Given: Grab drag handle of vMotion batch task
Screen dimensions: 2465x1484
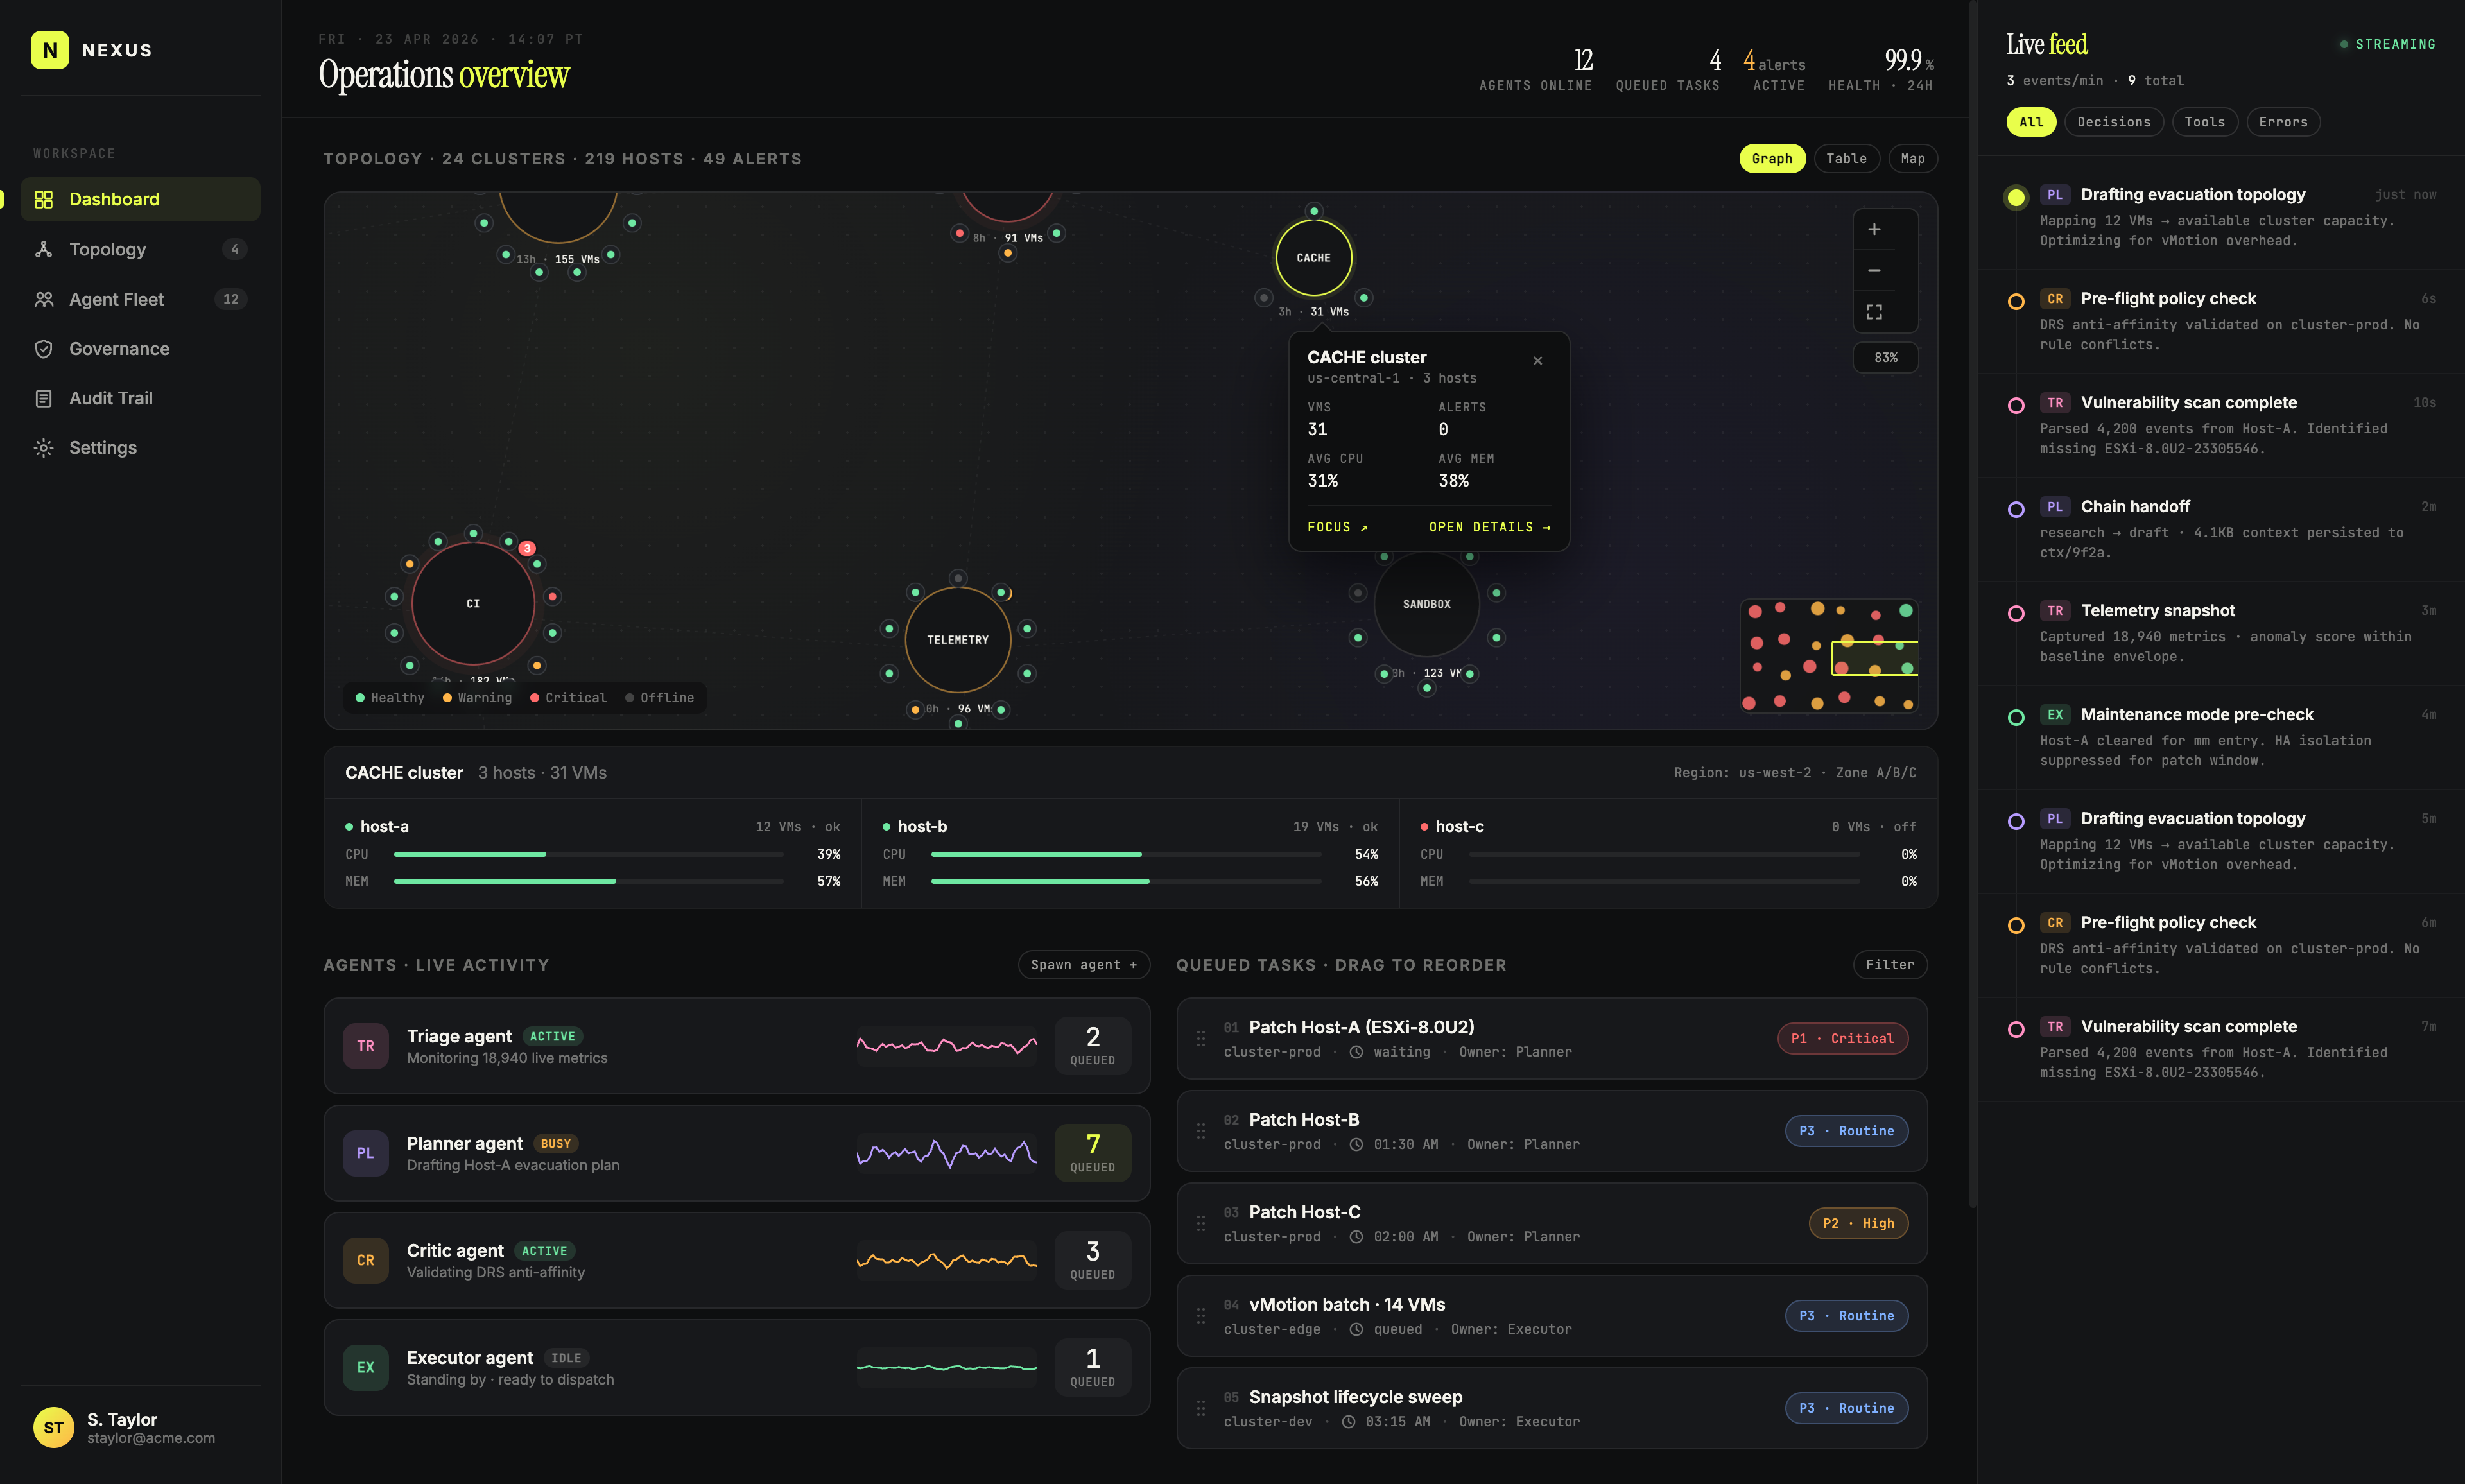Looking at the screenshot, I should click(x=1200, y=1316).
